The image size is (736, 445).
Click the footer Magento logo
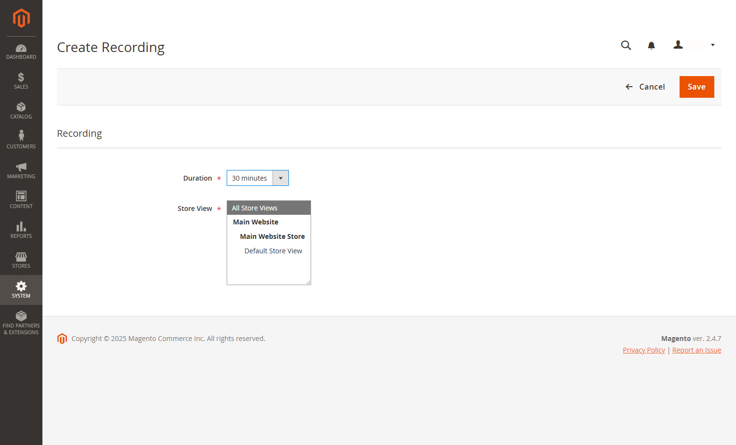[x=62, y=339]
